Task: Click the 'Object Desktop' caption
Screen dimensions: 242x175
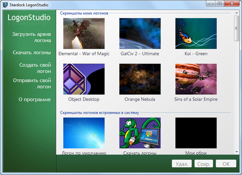Action: (x=84, y=99)
